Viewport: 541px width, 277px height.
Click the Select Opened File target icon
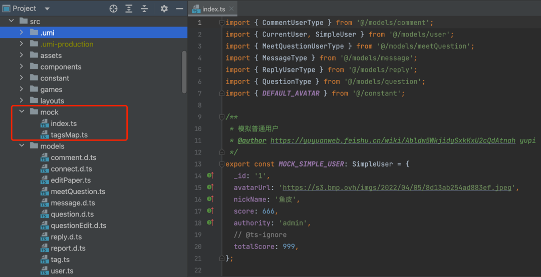[x=114, y=8]
